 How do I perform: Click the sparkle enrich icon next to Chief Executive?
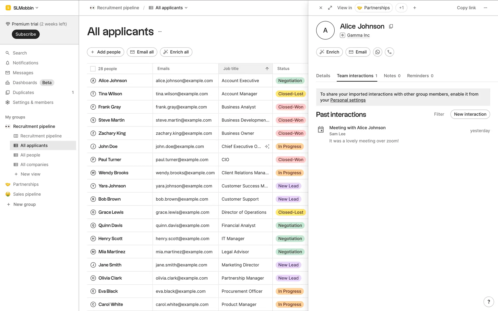pos(267,146)
